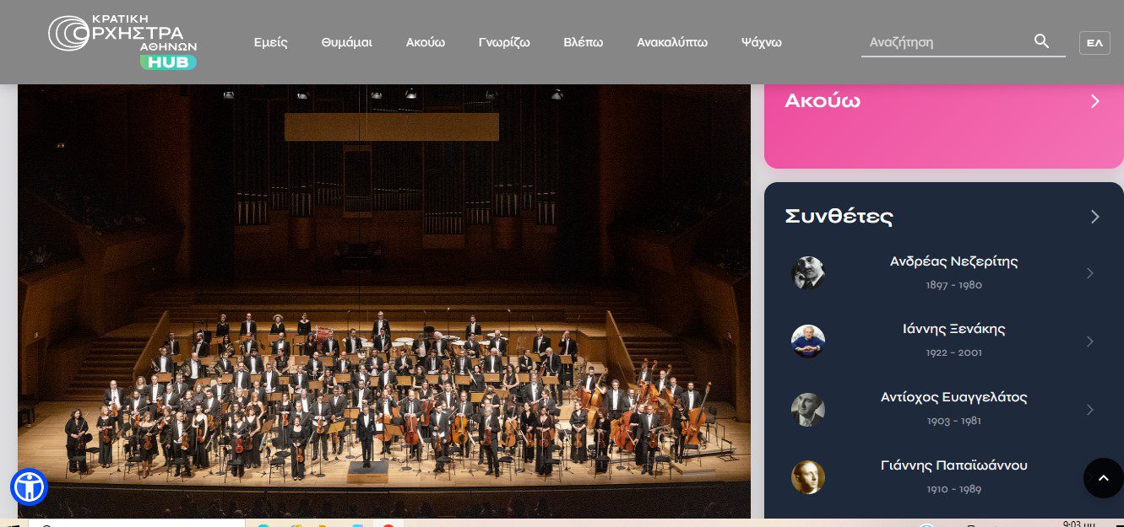The image size is (1124, 527).
Task: Open chevron next to Ανδρέας Νεζερίτης
Action: (1089, 273)
